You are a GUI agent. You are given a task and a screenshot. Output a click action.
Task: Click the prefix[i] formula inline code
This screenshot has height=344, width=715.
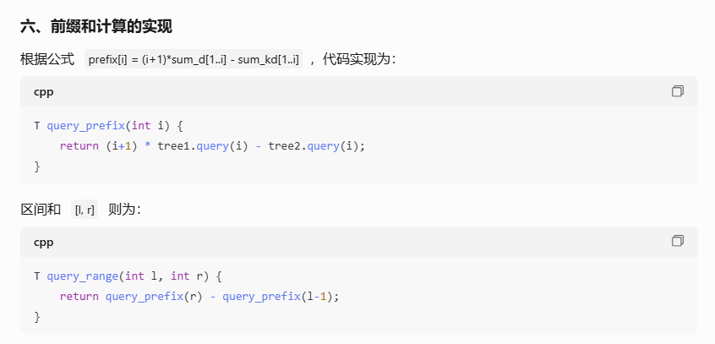tap(194, 59)
